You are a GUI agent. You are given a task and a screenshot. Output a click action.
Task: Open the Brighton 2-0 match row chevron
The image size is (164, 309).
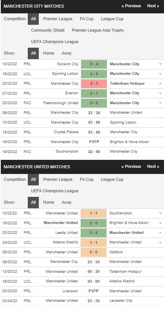(x=161, y=223)
